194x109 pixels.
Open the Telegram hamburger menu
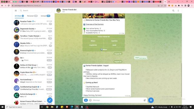pyautogui.click(x=16, y=11)
